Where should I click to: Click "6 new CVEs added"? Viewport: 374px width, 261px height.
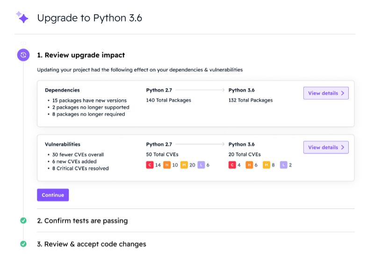pos(74,162)
